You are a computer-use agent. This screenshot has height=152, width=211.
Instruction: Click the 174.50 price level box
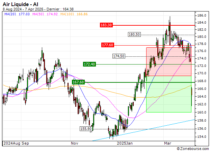tap(118, 56)
